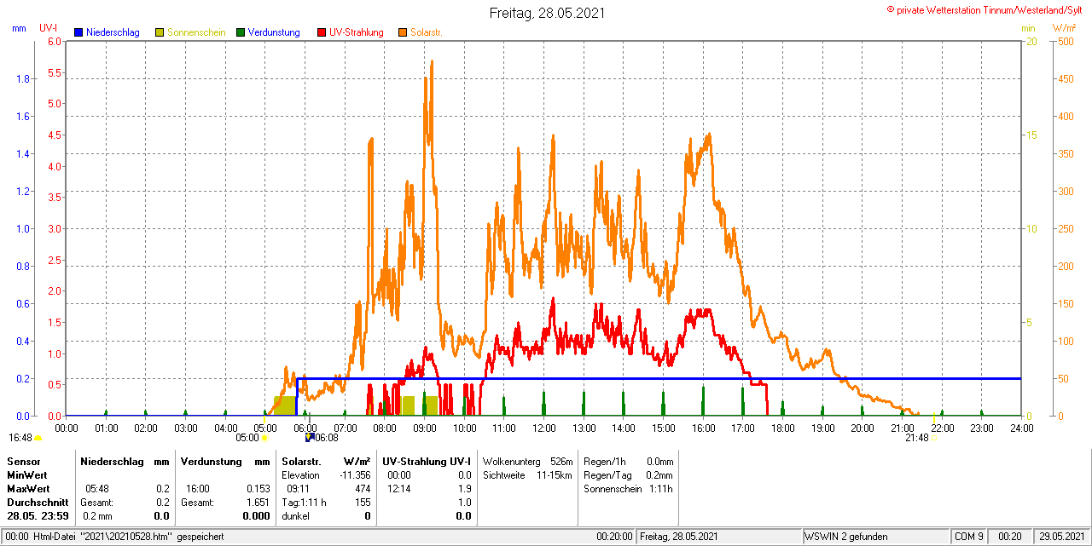Click the dunkel label in Solarstr. column
Screen dimensions: 1092x546
pos(295,515)
